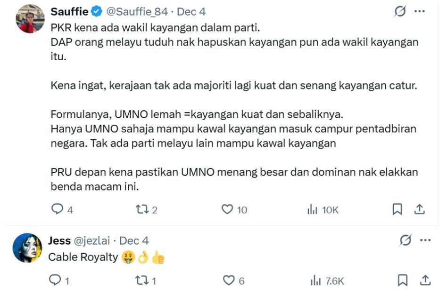
Task: Open Grok icon on Jess's reply
Action: pyautogui.click(x=405, y=240)
